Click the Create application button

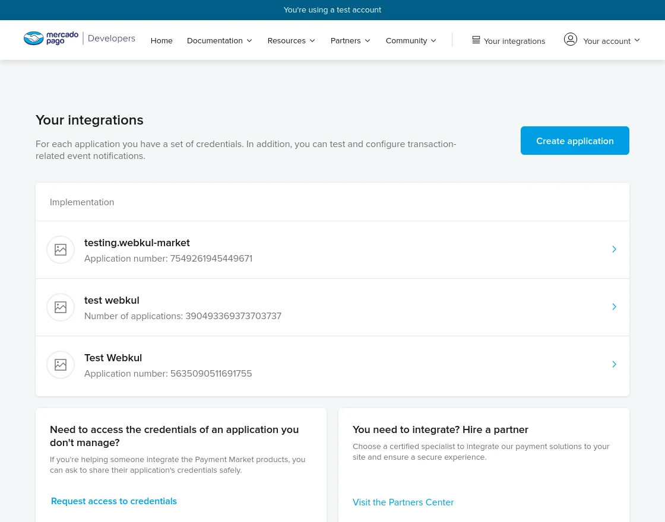pyautogui.click(x=575, y=141)
